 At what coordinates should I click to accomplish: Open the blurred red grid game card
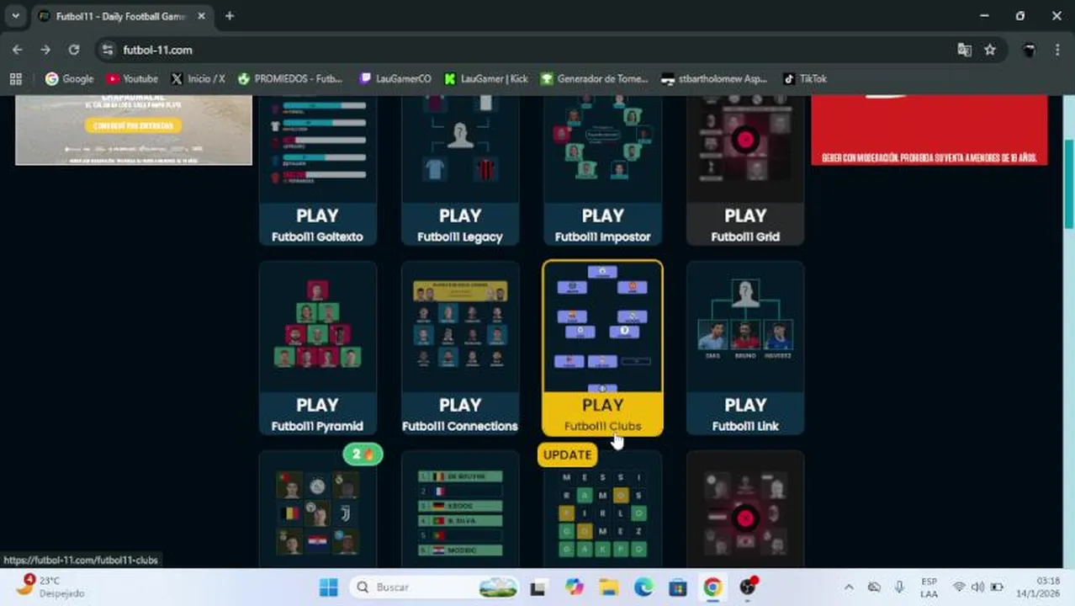point(745,511)
